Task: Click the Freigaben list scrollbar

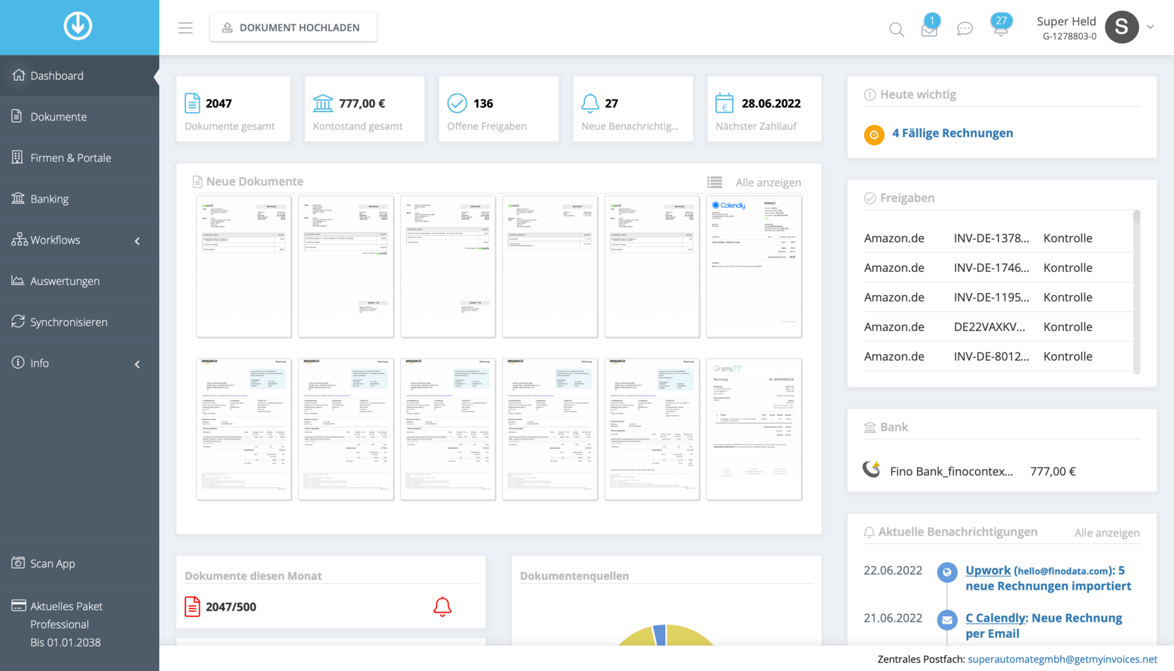Action: pos(1137,292)
